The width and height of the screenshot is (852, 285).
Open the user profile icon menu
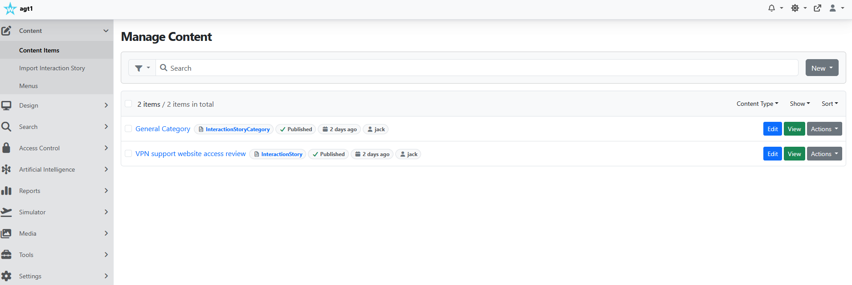point(832,8)
